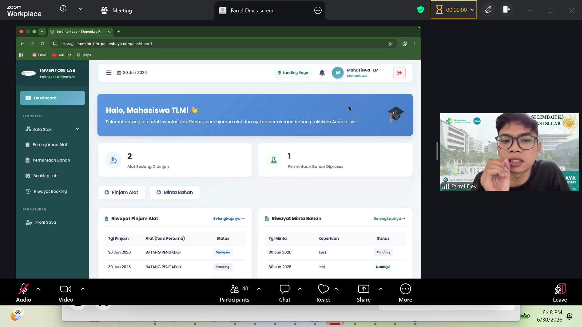Bookmark page with the star icon

390,44
